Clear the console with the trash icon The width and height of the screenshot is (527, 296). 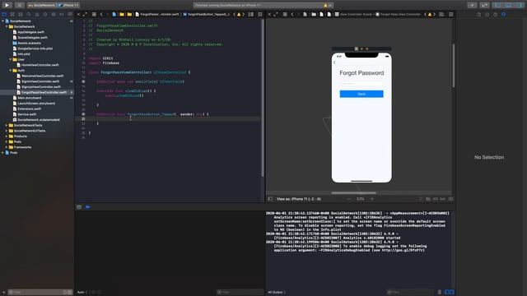pos(439,293)
